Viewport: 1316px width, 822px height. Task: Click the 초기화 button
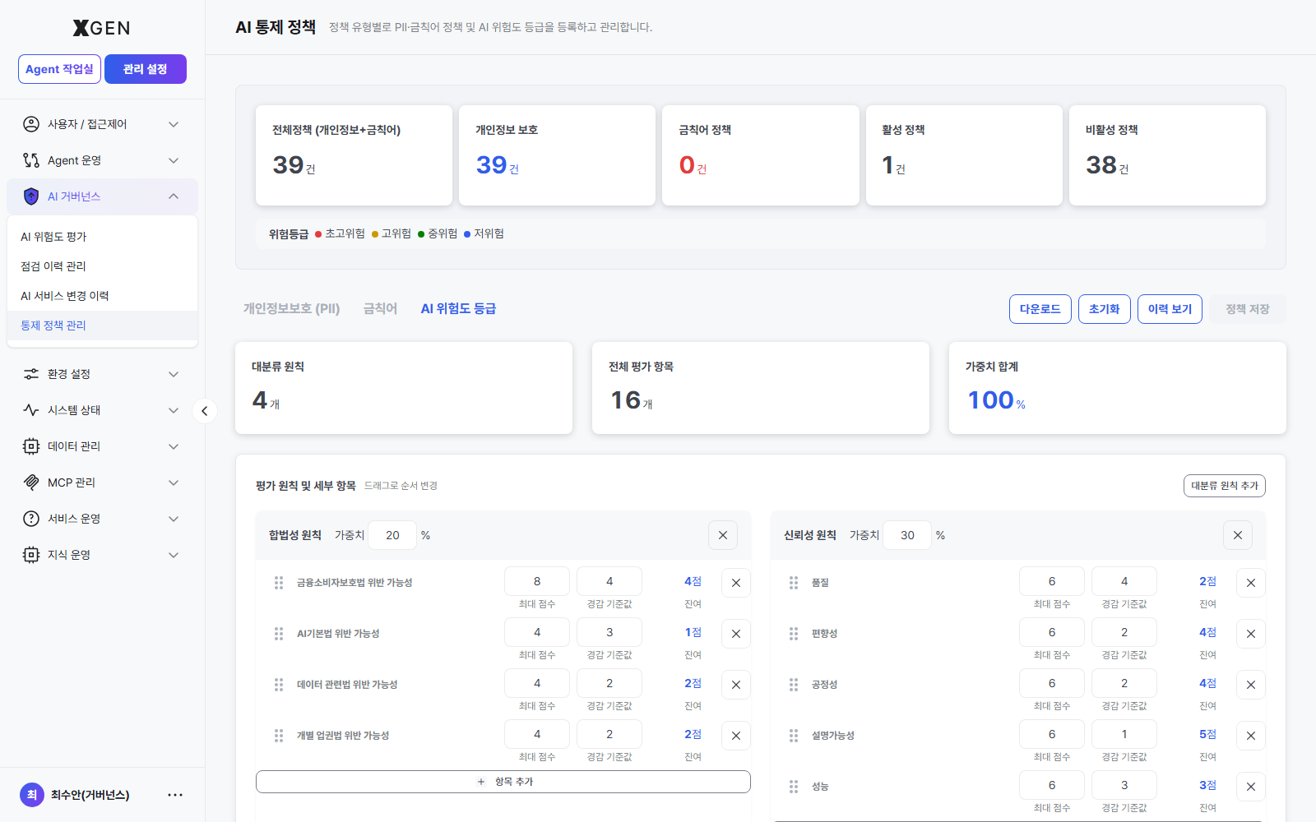coord(1105,309)
